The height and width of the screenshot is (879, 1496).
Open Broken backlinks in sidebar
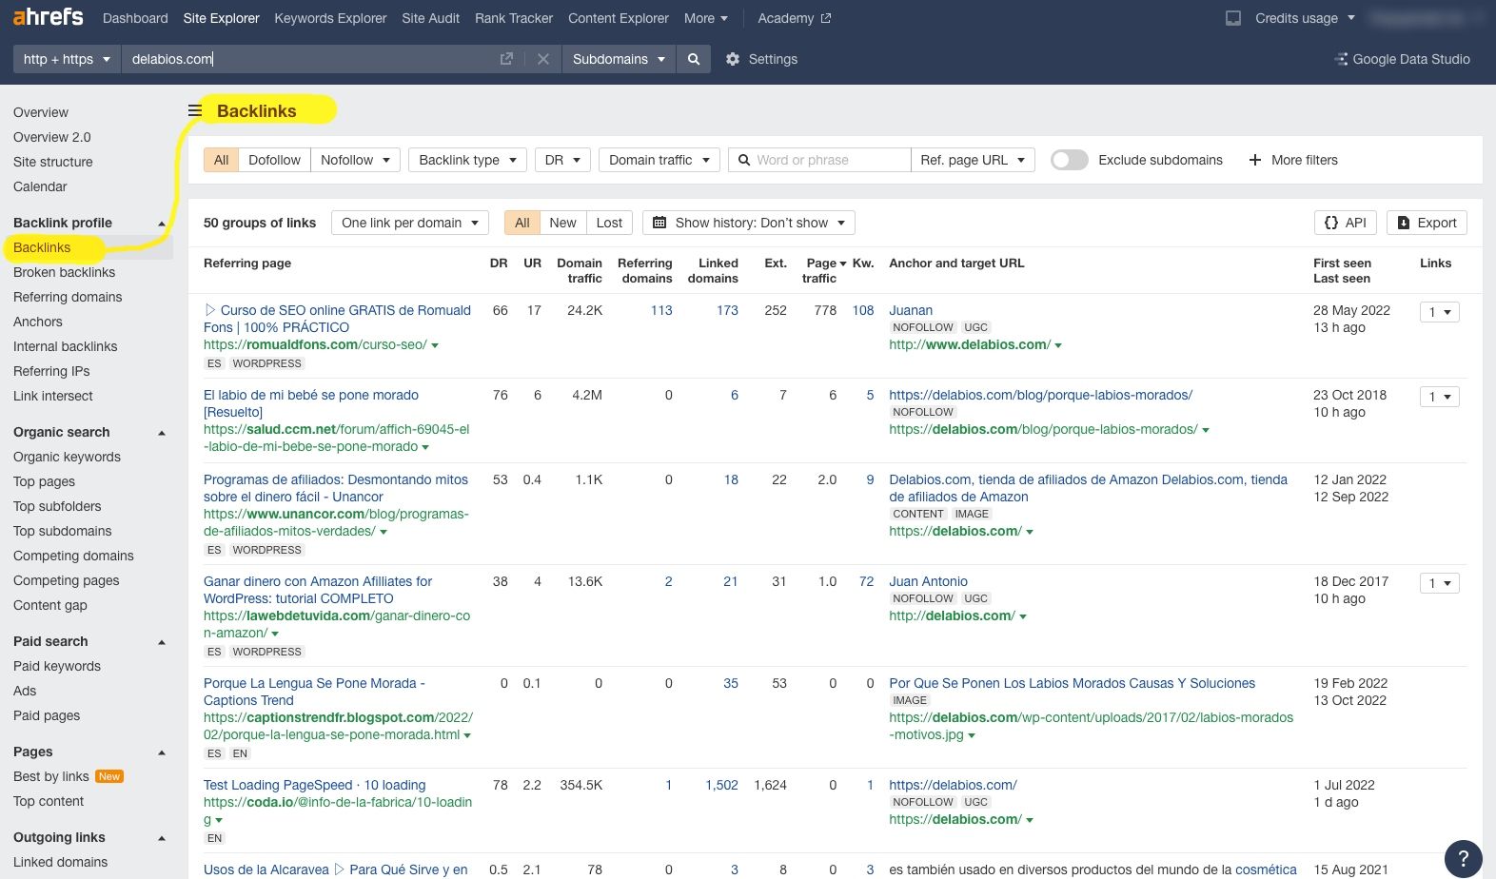[64, 272]
